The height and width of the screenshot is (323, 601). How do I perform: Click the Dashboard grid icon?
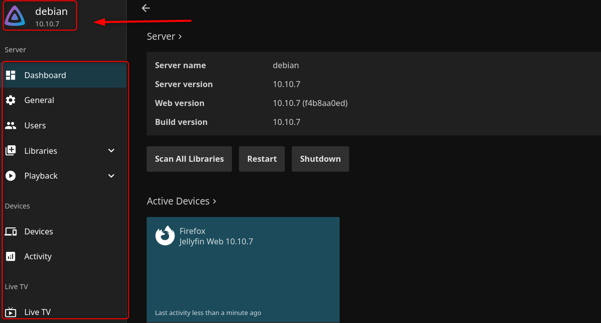point(10,75)
